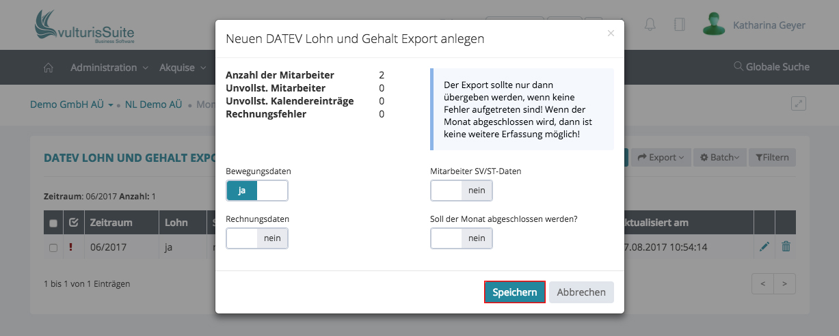The width and height of the screenshot is (839, 336).
Task: Edit the 06/2017 row with pencil icon
Action: tap(764, 247)
